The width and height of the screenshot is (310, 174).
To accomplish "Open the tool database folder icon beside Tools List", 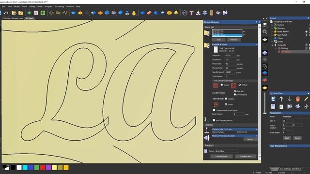I will pos(207,33).
